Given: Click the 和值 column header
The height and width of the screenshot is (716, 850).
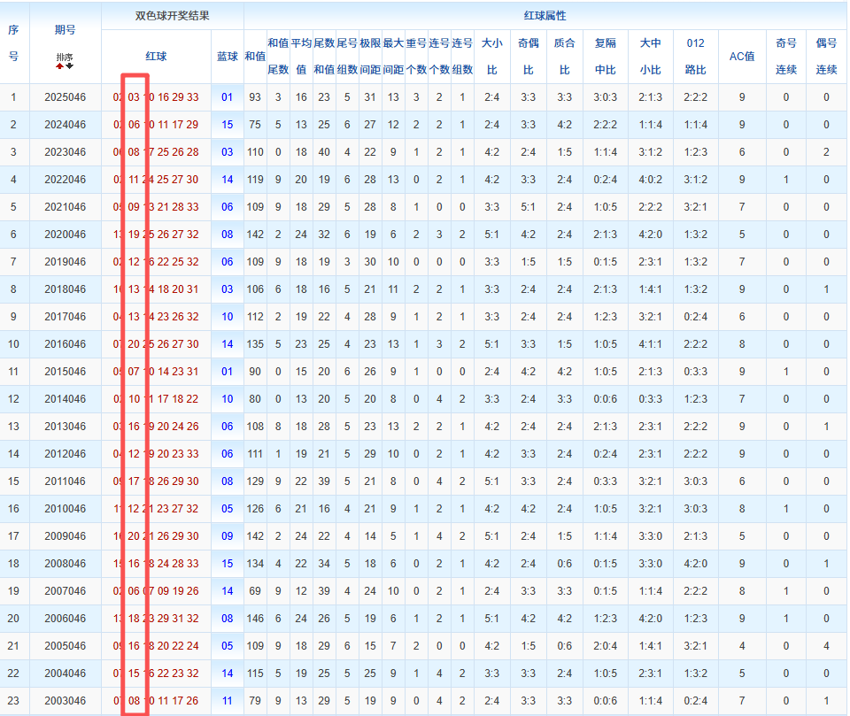Looking at the screenshot, I should (254, 56).
